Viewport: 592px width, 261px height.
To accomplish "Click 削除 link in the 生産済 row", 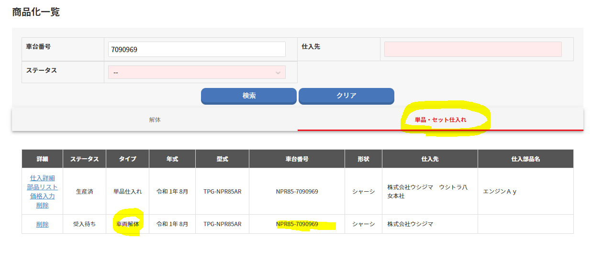I will (42, 205).
